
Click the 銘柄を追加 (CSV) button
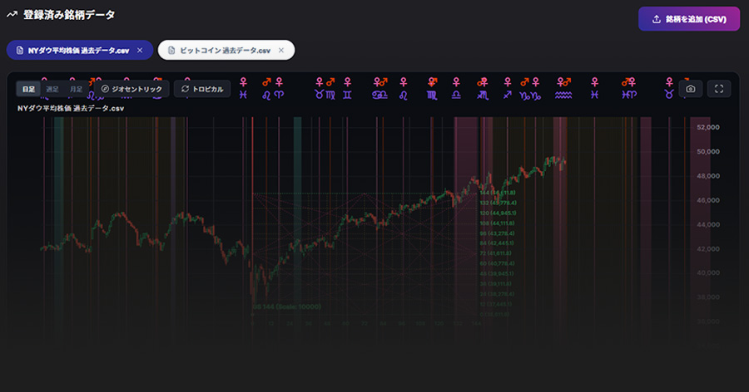(x=688, y=19)
